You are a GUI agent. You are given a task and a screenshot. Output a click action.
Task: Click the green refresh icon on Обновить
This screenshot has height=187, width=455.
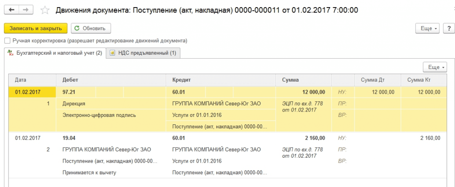tap(77, 28)
